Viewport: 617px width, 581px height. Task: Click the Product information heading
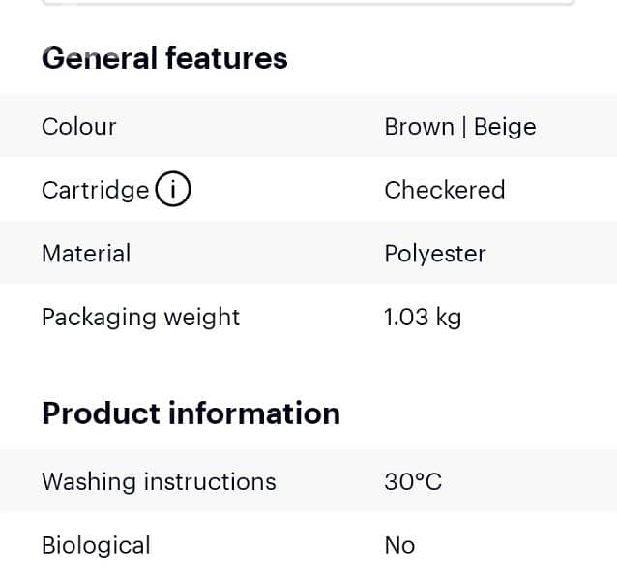(191, 413)
